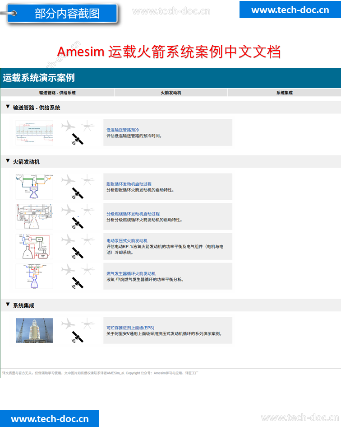341x427 pixels.
Task: Click airplane icon in 分级燃烧循环 row
Action: pos(68,210)
